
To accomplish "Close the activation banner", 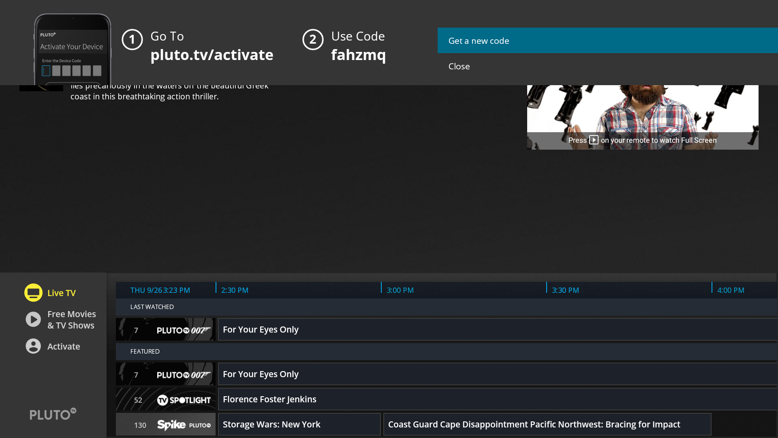I will [x=607, y=66].
